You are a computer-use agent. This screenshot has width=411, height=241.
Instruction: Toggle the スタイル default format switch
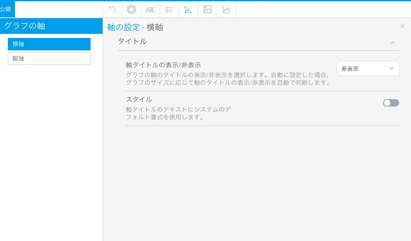[391, 103]
